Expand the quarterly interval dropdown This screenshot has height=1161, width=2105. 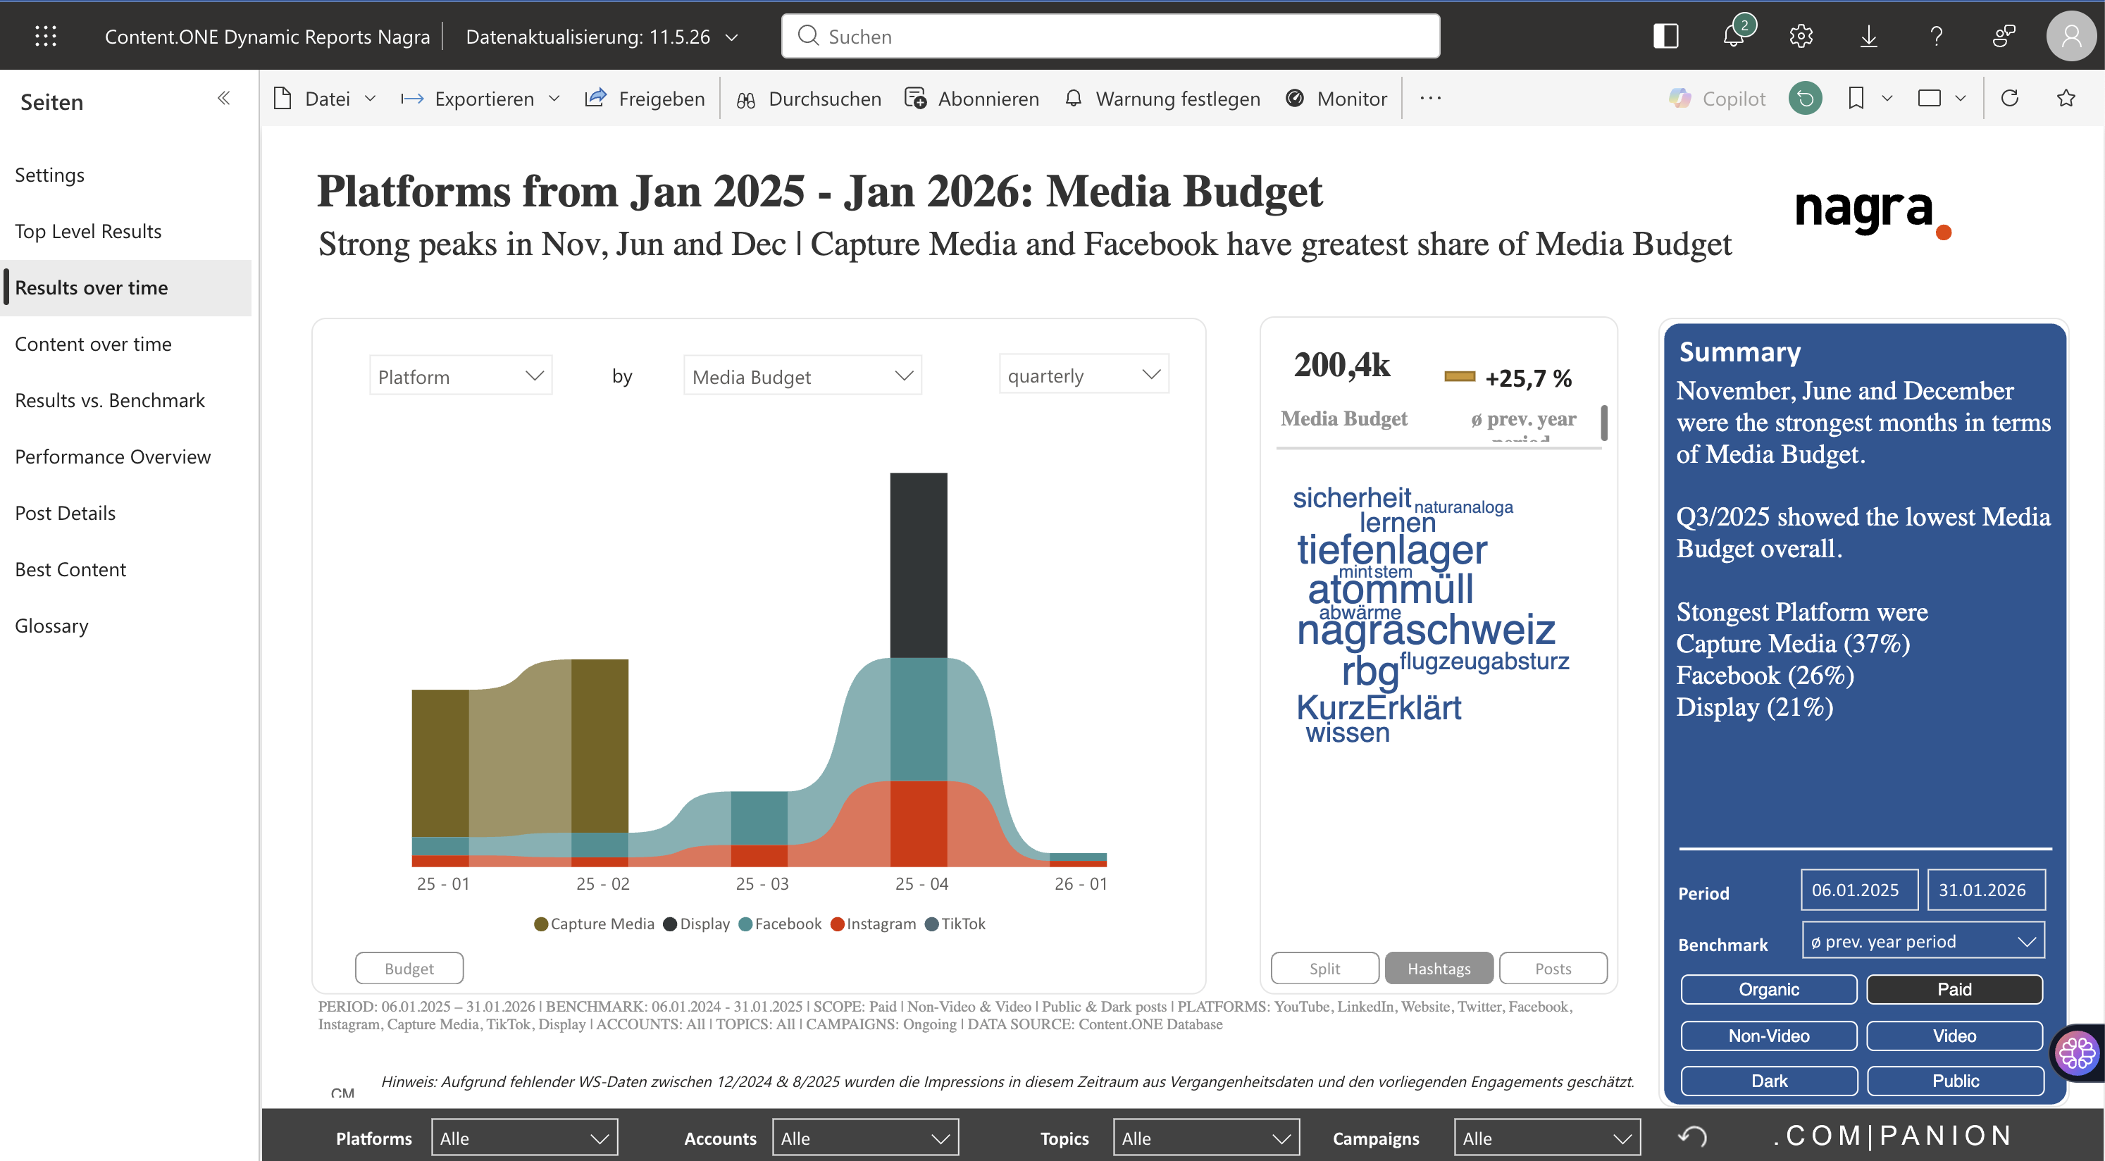1083,374
